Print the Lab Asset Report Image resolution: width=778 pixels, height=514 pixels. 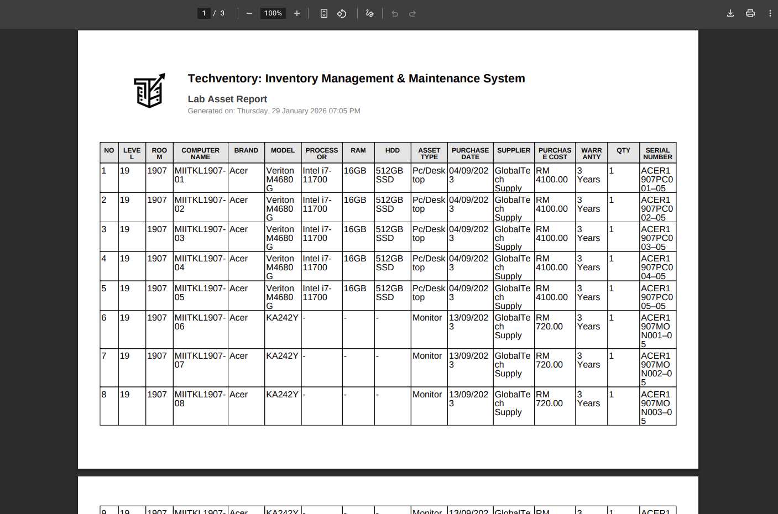[x=750, y=13]
